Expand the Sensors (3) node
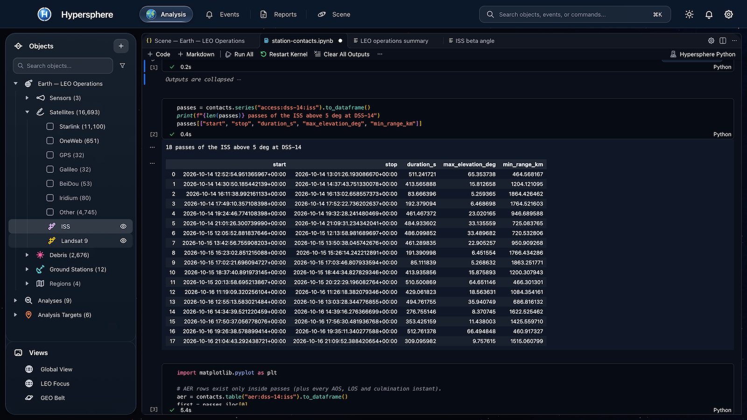This screenshot has height=420, width=747. tap(27, 98)
